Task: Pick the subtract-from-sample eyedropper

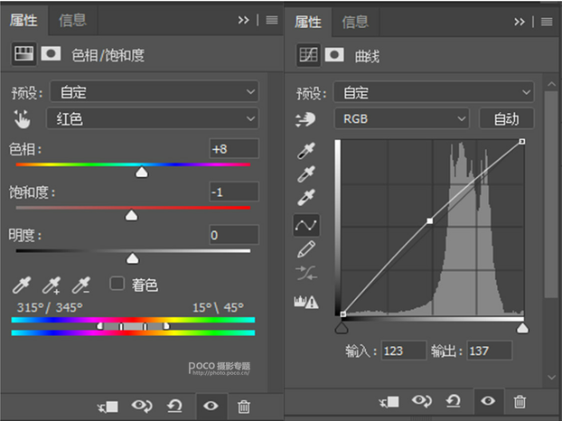Action: pyautogui.click(x=81, y=285)
